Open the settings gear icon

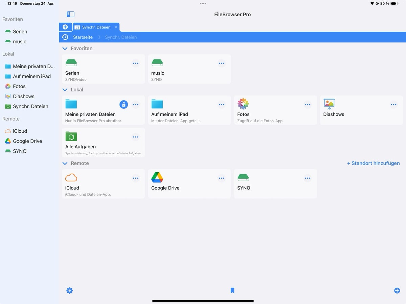click(x=70, y=290)
